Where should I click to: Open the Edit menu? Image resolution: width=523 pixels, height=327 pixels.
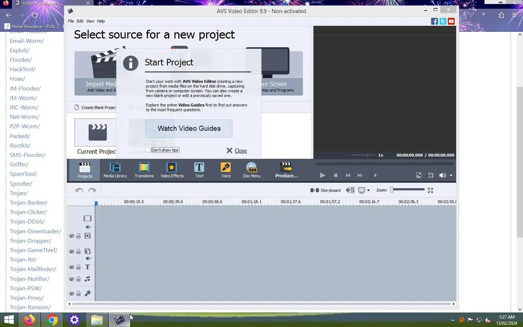(x=80, y=21)
